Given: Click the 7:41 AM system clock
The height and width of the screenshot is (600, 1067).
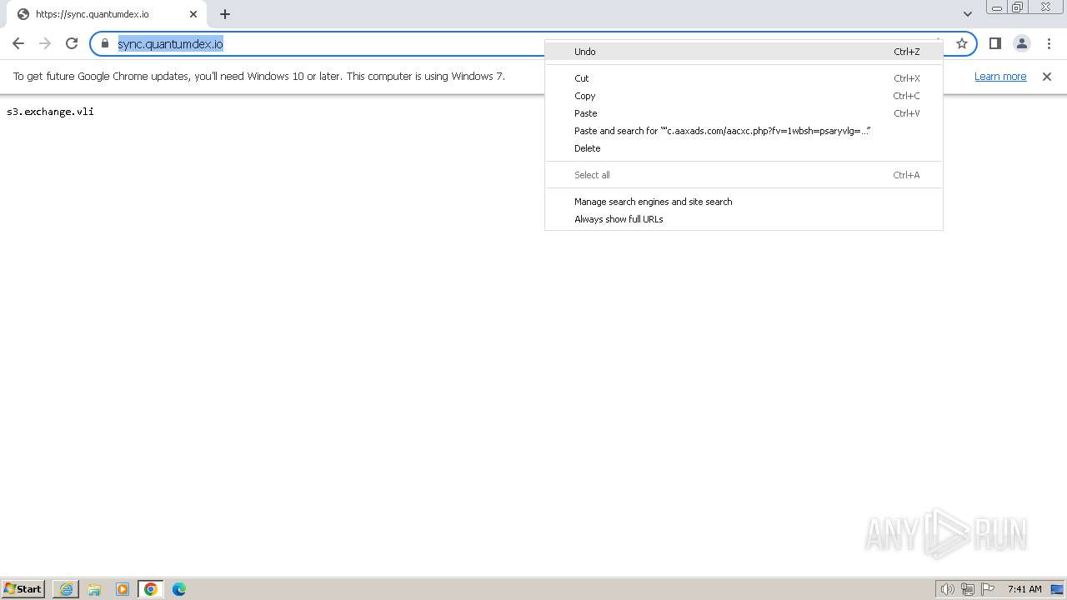Looking at the screenshot, I should [x=1024, y=589].
